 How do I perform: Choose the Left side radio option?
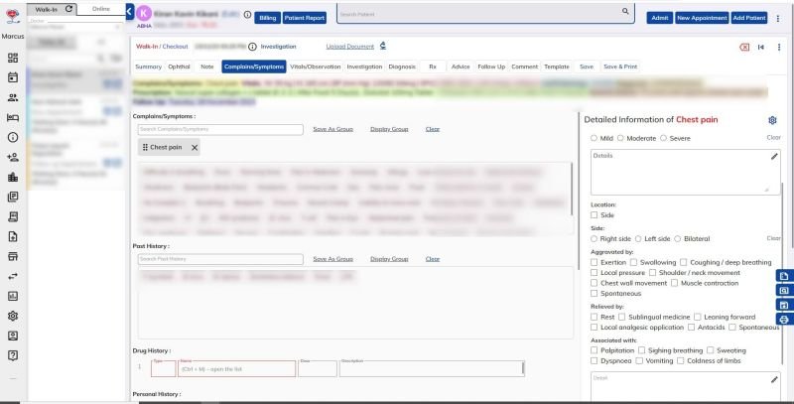coord(640,238)
